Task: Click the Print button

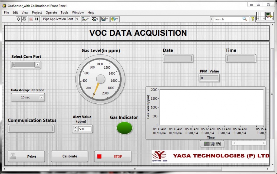Action: [x=26, y=156]
